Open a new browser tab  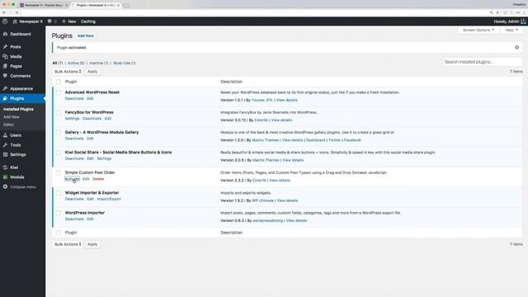126,5
